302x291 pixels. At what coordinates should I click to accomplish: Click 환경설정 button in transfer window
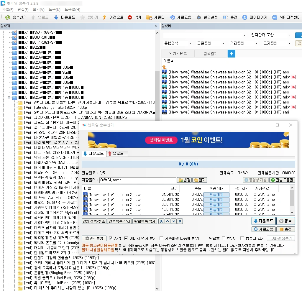click(x=94, y=239)
